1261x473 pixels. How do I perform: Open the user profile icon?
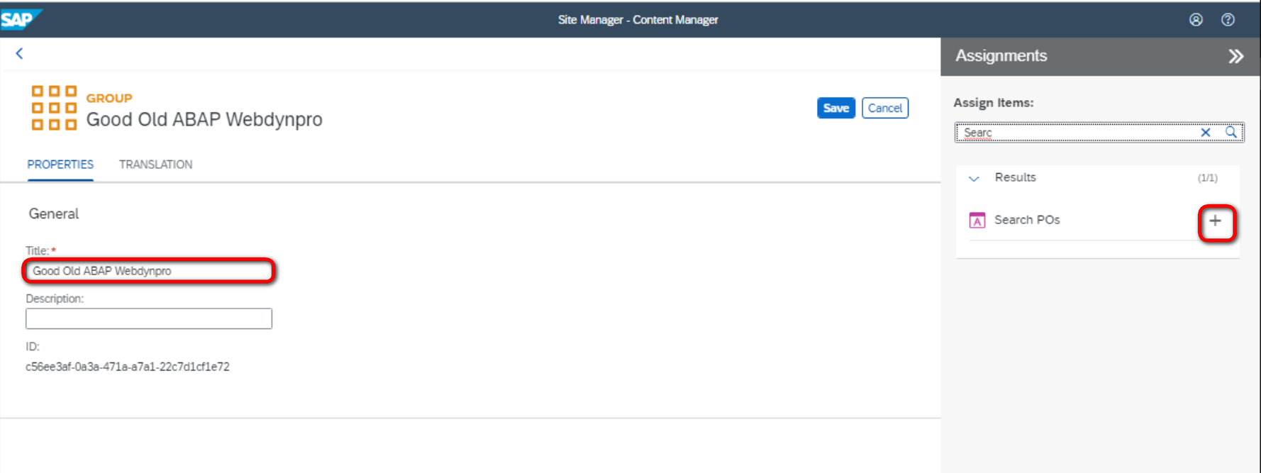point(1196,20)
